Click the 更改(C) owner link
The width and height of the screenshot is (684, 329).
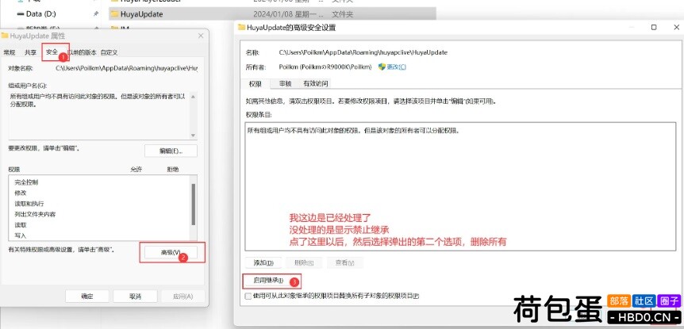pos(397,67)
